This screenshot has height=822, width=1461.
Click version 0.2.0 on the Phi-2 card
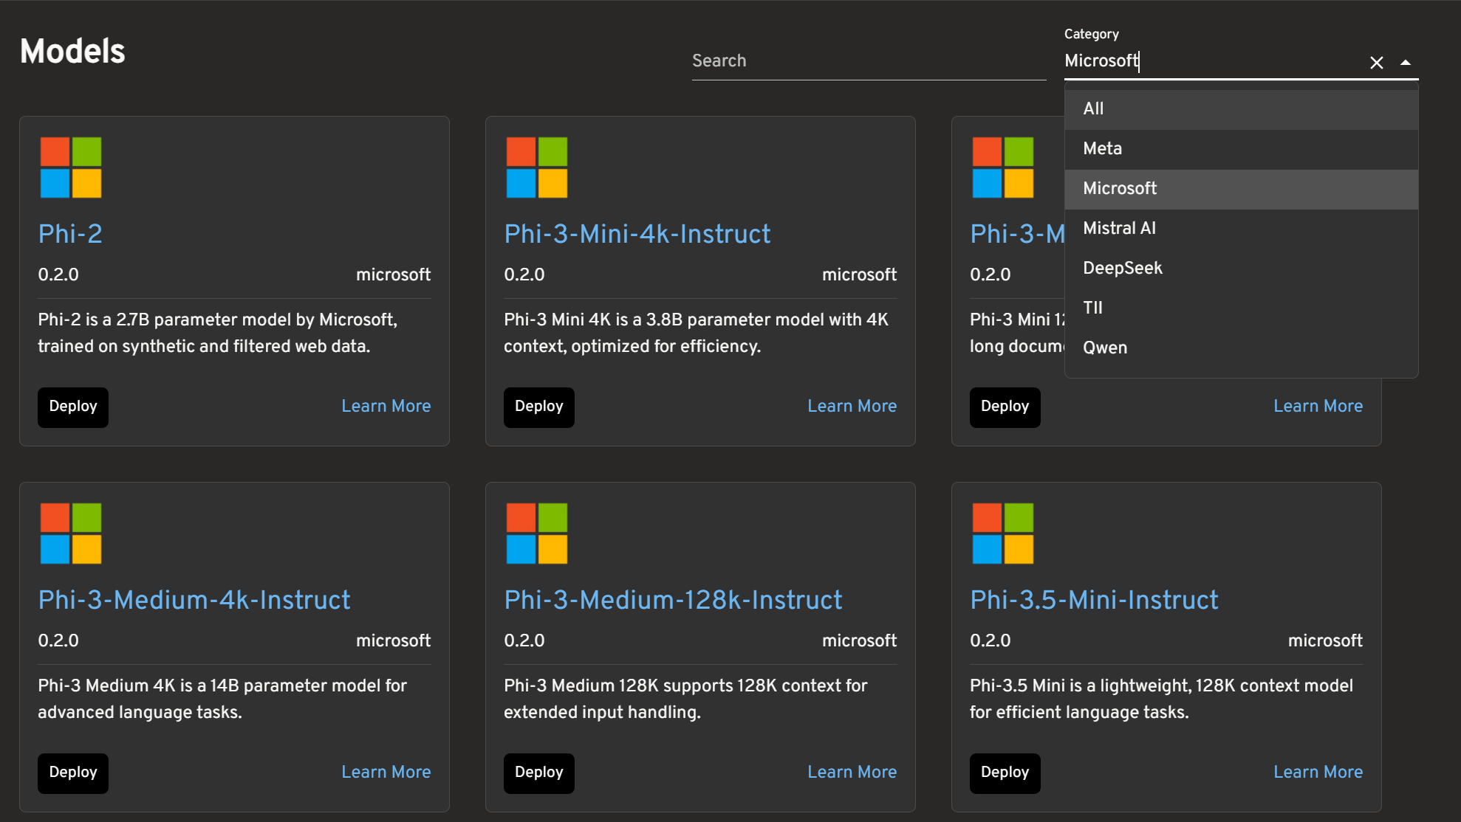(x=58, y=274)
